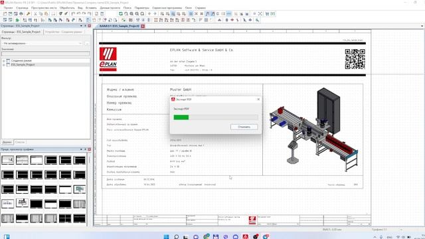The image size is (425, 239).
Task: Click the '...' button beside the filter field
Action: coord(87,43)
